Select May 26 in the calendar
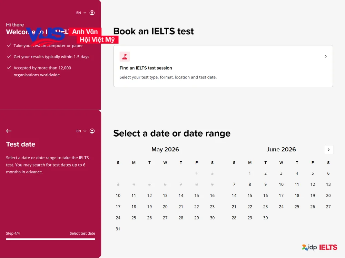 (x=149, y=218)
